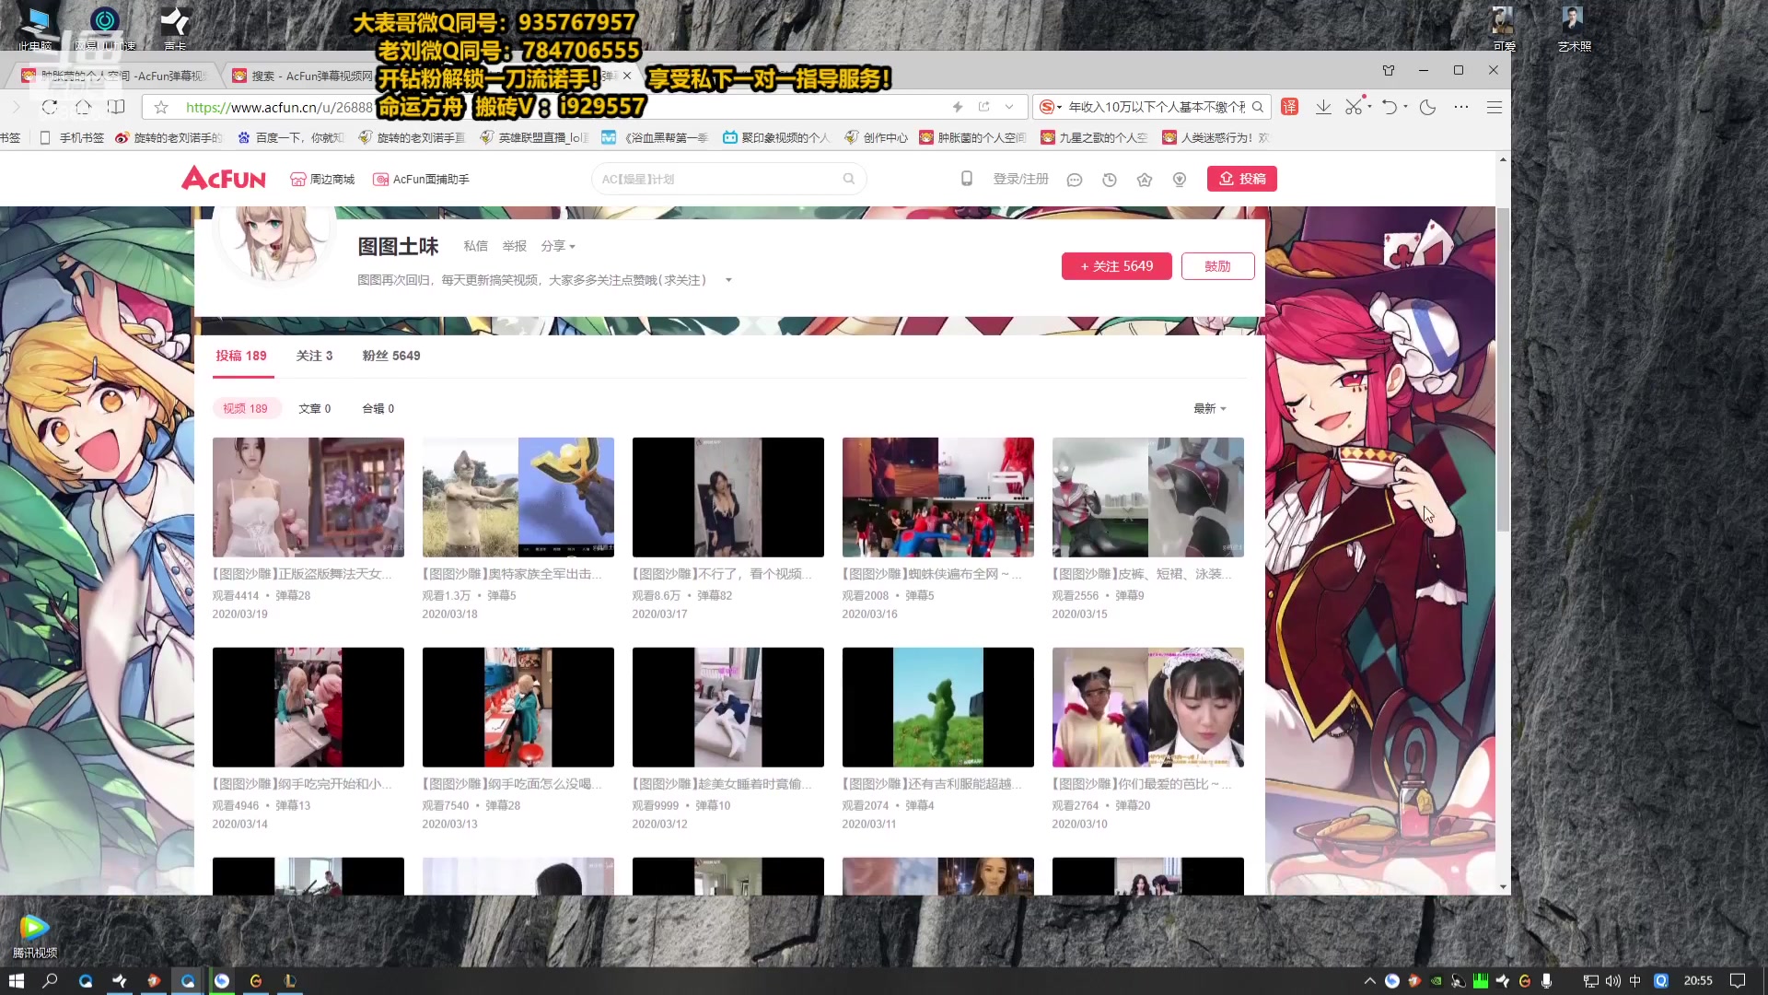The image size is (1768, 995).
Task: Click the red translate page icon
Action: pos(1290,107)
